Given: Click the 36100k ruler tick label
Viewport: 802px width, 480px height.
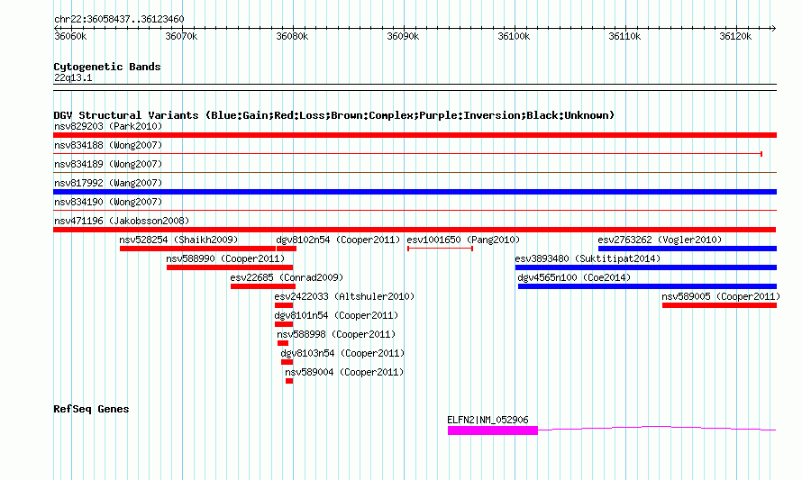Looking at the screenshot, I should 514,36.
